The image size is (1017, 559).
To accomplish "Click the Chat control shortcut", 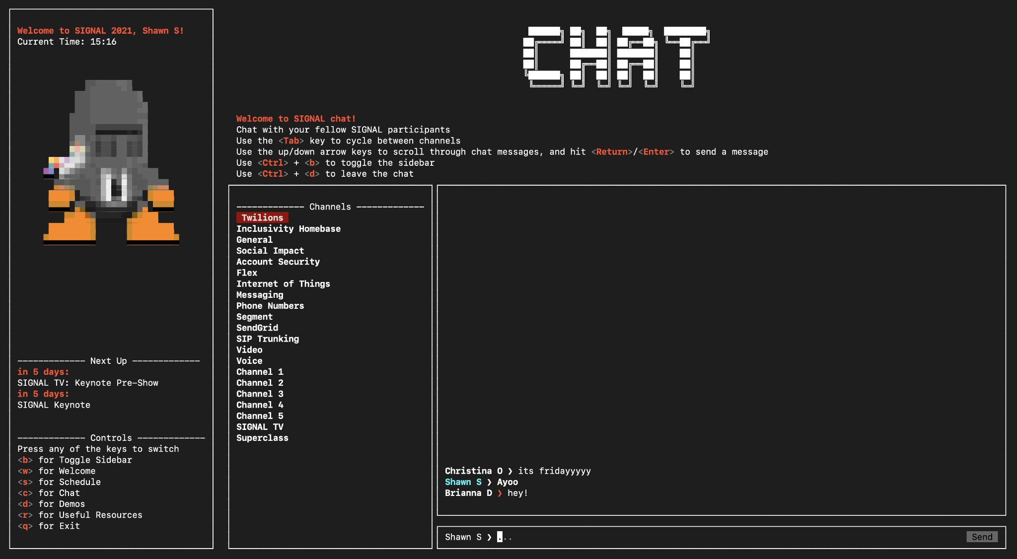I will (x=49, y=493).
